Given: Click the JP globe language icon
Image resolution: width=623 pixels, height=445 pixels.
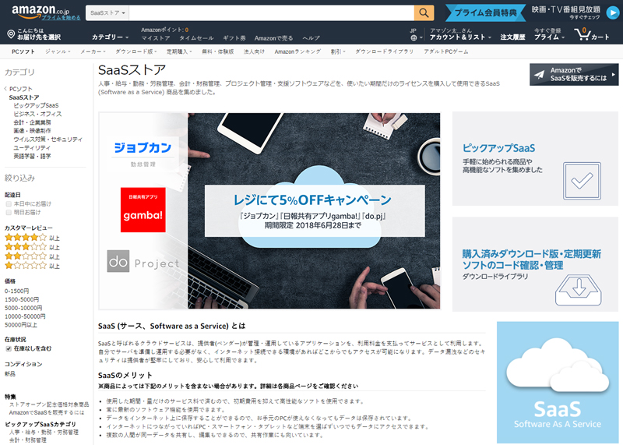Looking at the screenshot, I should pyautogui.click(x=414, y=37).
